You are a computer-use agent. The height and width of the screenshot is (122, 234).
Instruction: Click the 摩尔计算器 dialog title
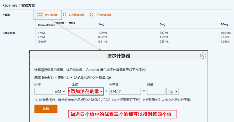[x=119, y=56]
